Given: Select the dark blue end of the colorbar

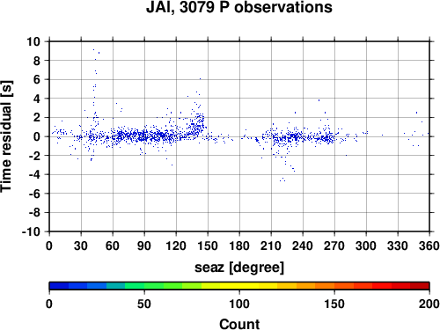Looking at the screenshot, I should 59,286.
